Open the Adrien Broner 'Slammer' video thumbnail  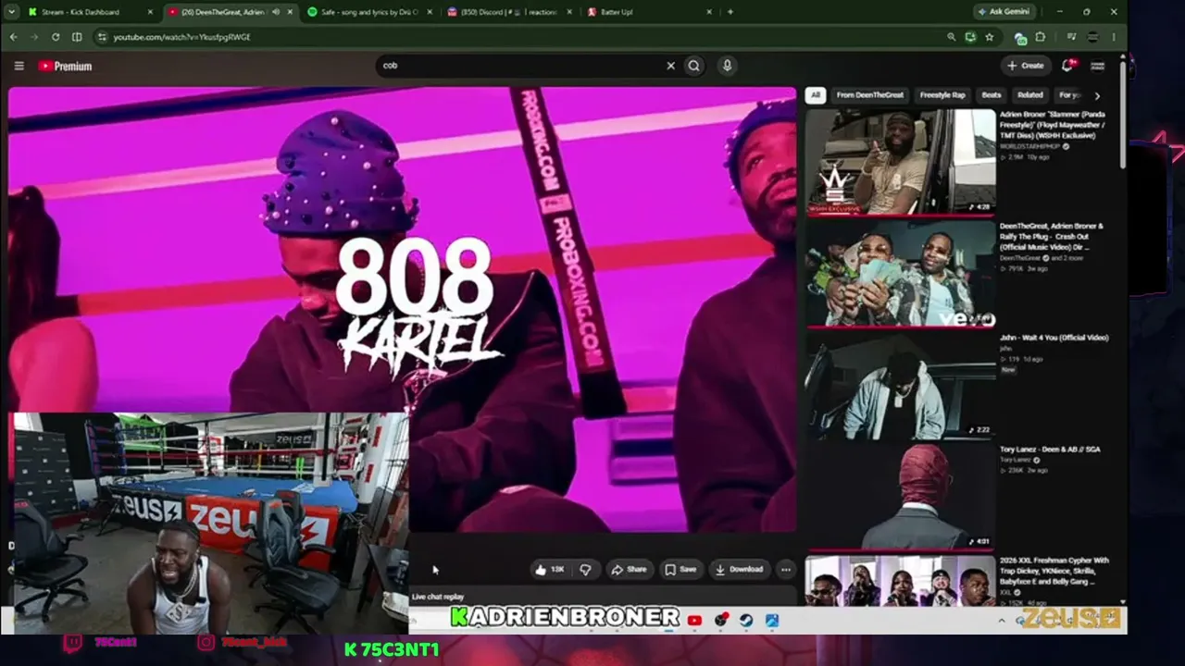click(900, 161)
